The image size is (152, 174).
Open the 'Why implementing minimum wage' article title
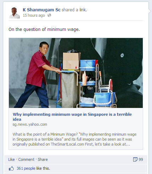coord(72,117)
